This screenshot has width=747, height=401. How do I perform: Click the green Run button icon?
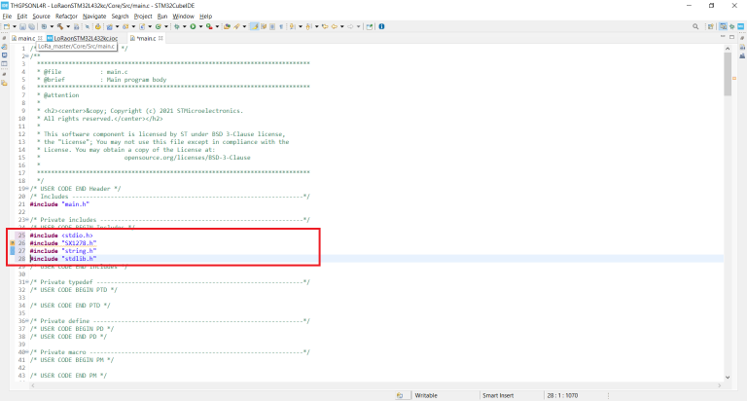[x=195, y=26]
